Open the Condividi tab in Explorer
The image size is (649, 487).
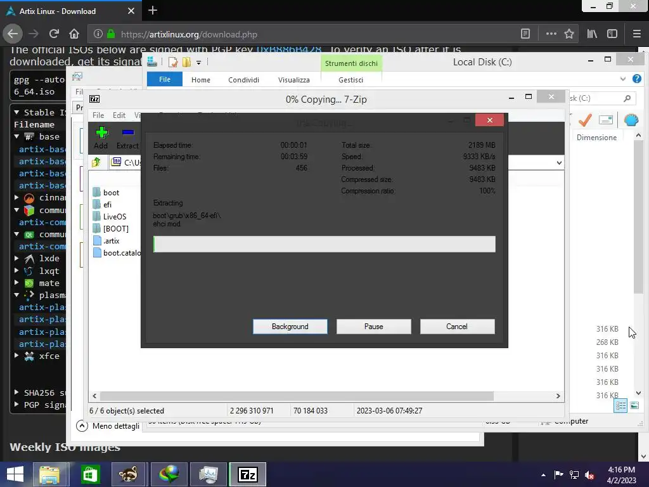pos(244,79)
